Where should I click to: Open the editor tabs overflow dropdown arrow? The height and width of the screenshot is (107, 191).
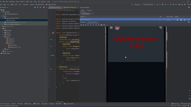coord(78,7)
